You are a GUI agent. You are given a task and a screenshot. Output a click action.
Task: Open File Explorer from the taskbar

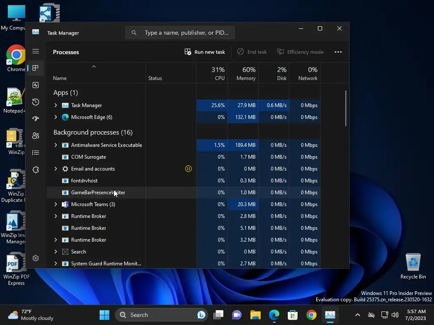pos(256,315)
